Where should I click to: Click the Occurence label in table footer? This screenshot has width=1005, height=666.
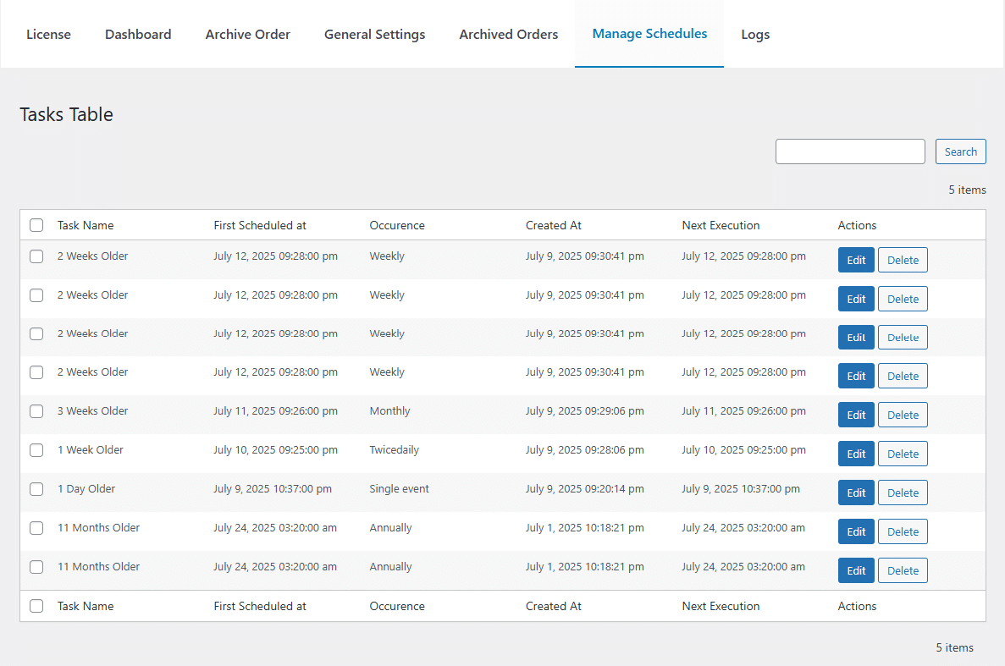coord(397,607)
